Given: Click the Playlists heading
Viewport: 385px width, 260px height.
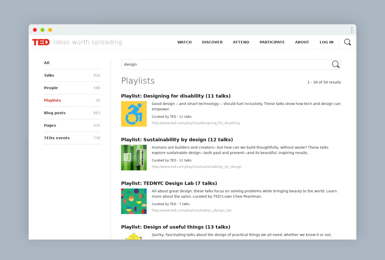Looking at the screenshot, I should coord(138,81).
